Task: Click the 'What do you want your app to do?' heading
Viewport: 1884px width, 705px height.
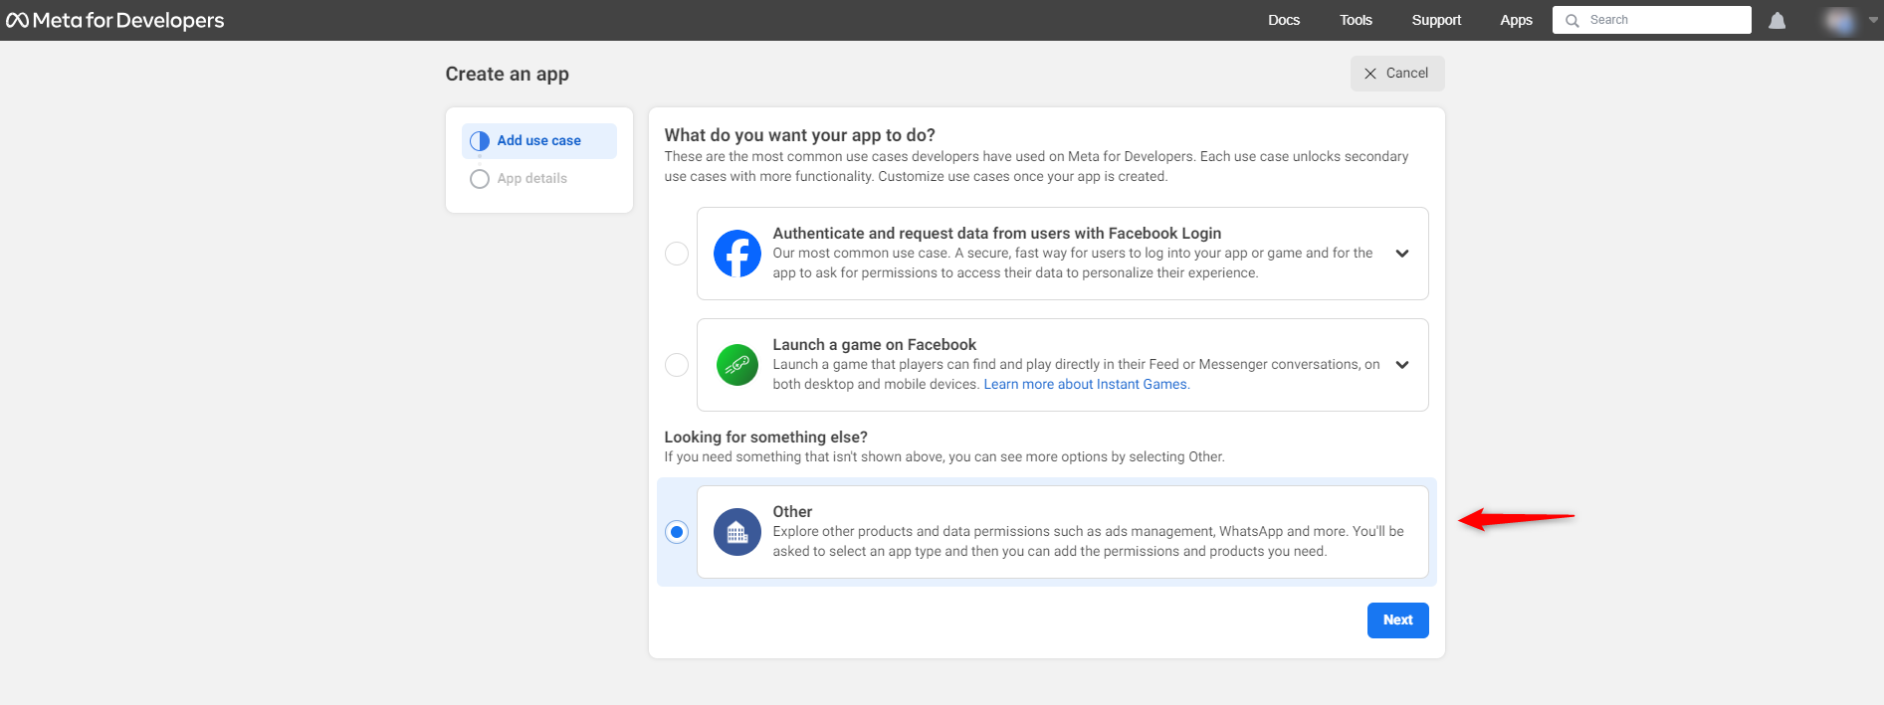Action: pos(799,135)
